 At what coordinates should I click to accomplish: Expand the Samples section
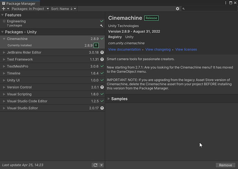[x=109, y=99]
